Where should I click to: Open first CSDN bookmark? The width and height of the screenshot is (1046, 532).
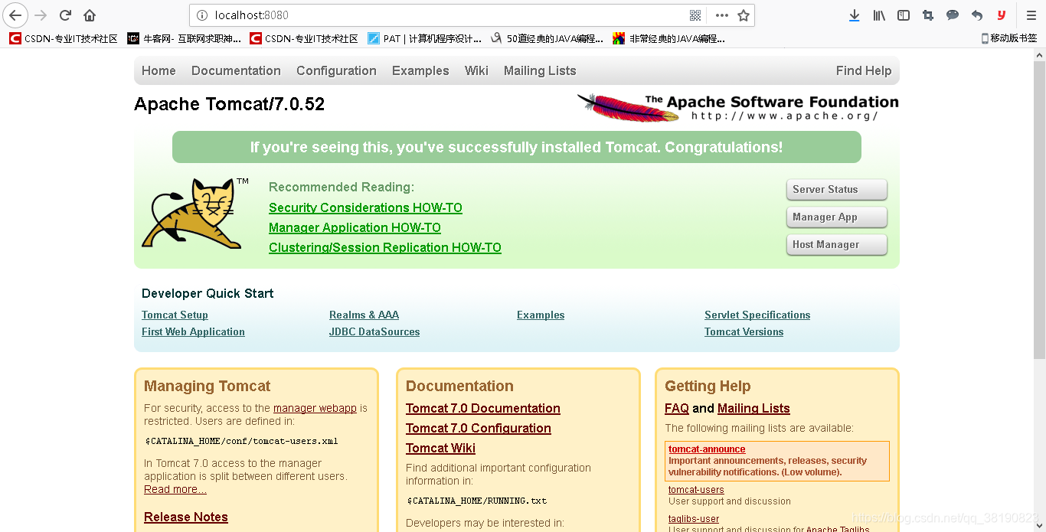coord(64,38)
